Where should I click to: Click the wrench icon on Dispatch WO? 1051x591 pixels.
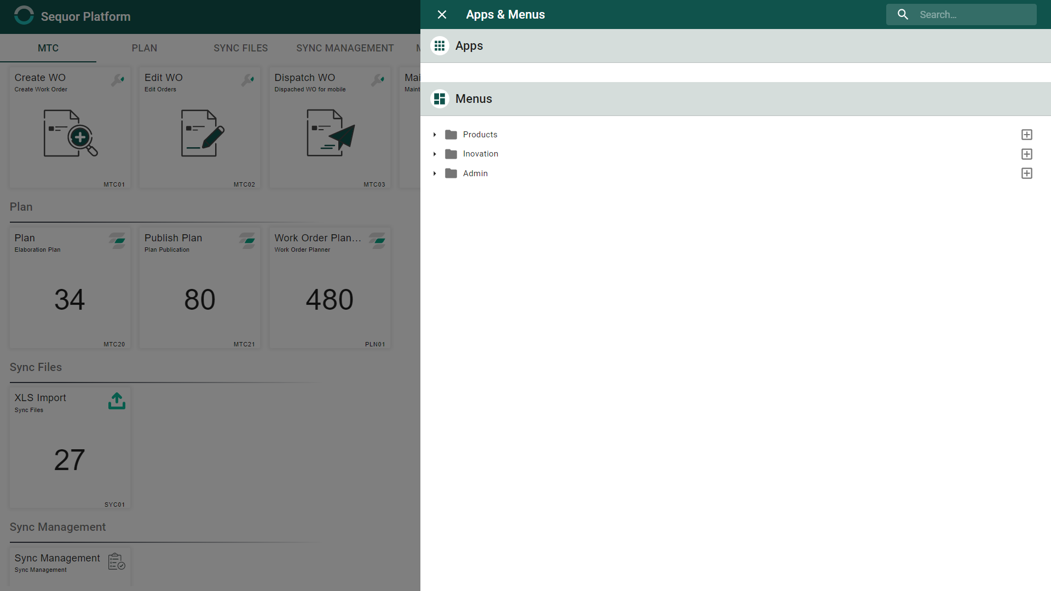pyautogui.click(x=378, y=80)
